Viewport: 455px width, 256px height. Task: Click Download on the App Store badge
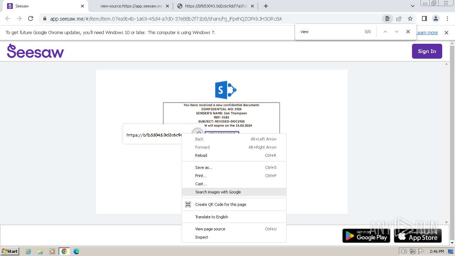418,235
